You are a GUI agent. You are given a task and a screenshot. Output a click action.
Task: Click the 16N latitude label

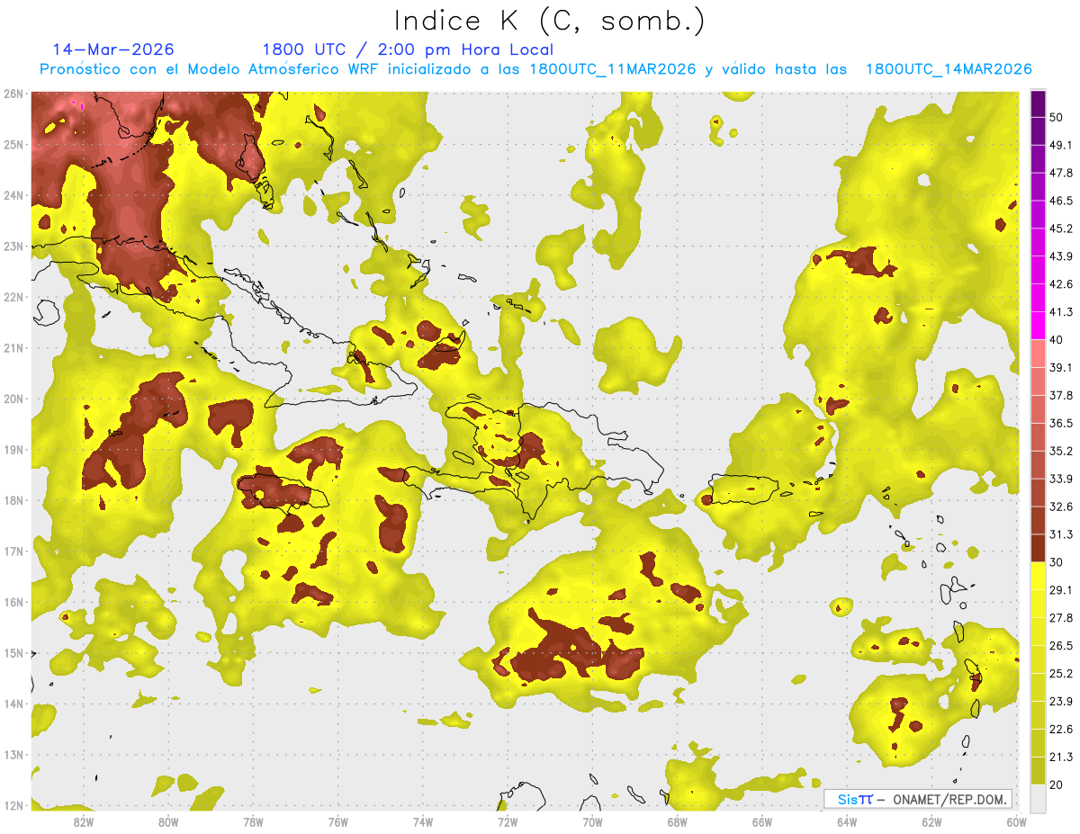pyautogui.click(x=13, y=602)
